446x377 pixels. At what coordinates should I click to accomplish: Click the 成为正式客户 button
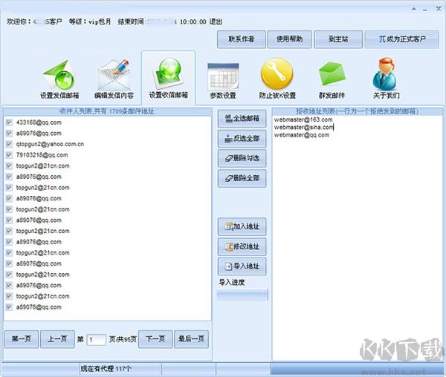(x=402, y=39)
